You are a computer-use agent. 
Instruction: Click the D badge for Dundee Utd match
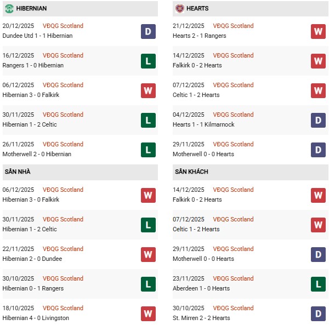click(x=148, y=31)
